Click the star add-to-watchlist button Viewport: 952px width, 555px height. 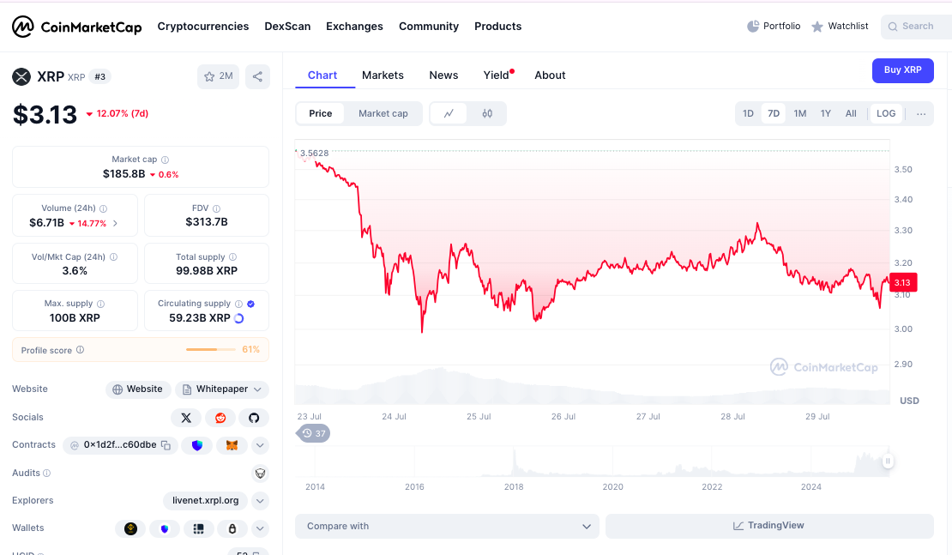pyautogui.click(x=218, y=76)
